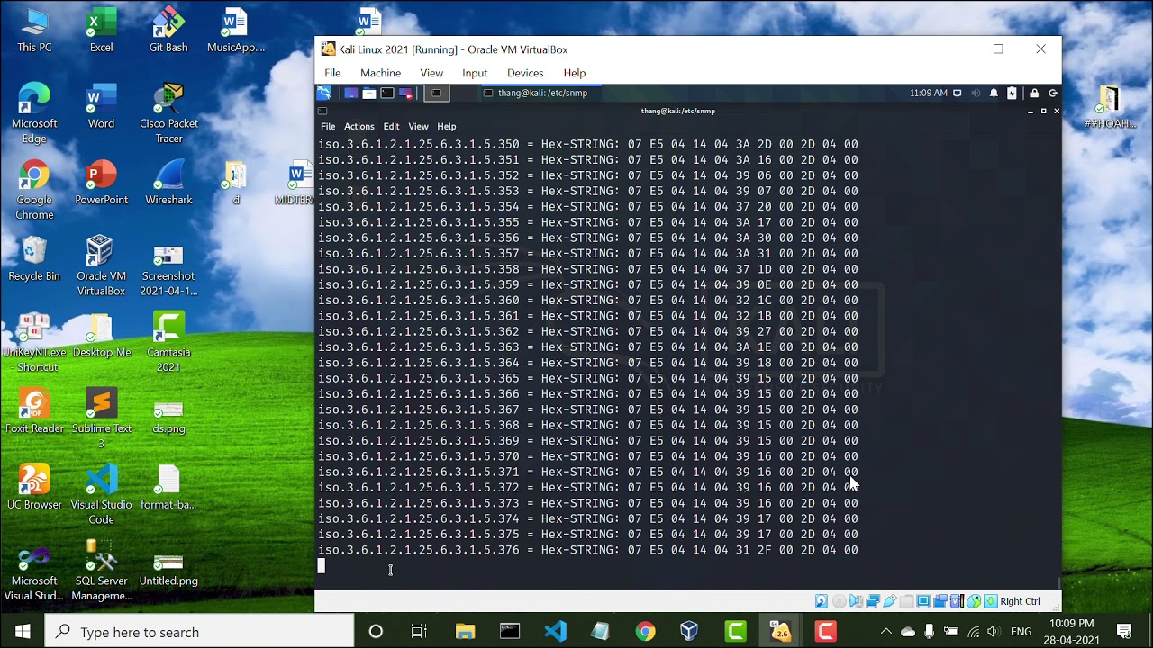
Task: Select Excel desktop icon
Action: click(101, 30)
